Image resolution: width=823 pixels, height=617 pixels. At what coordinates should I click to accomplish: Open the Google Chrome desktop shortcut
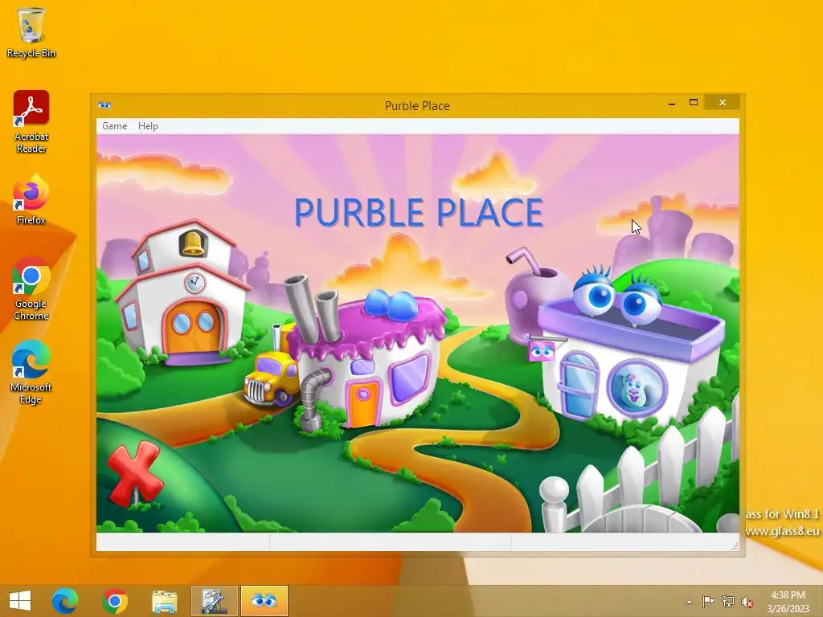(31, 288)
